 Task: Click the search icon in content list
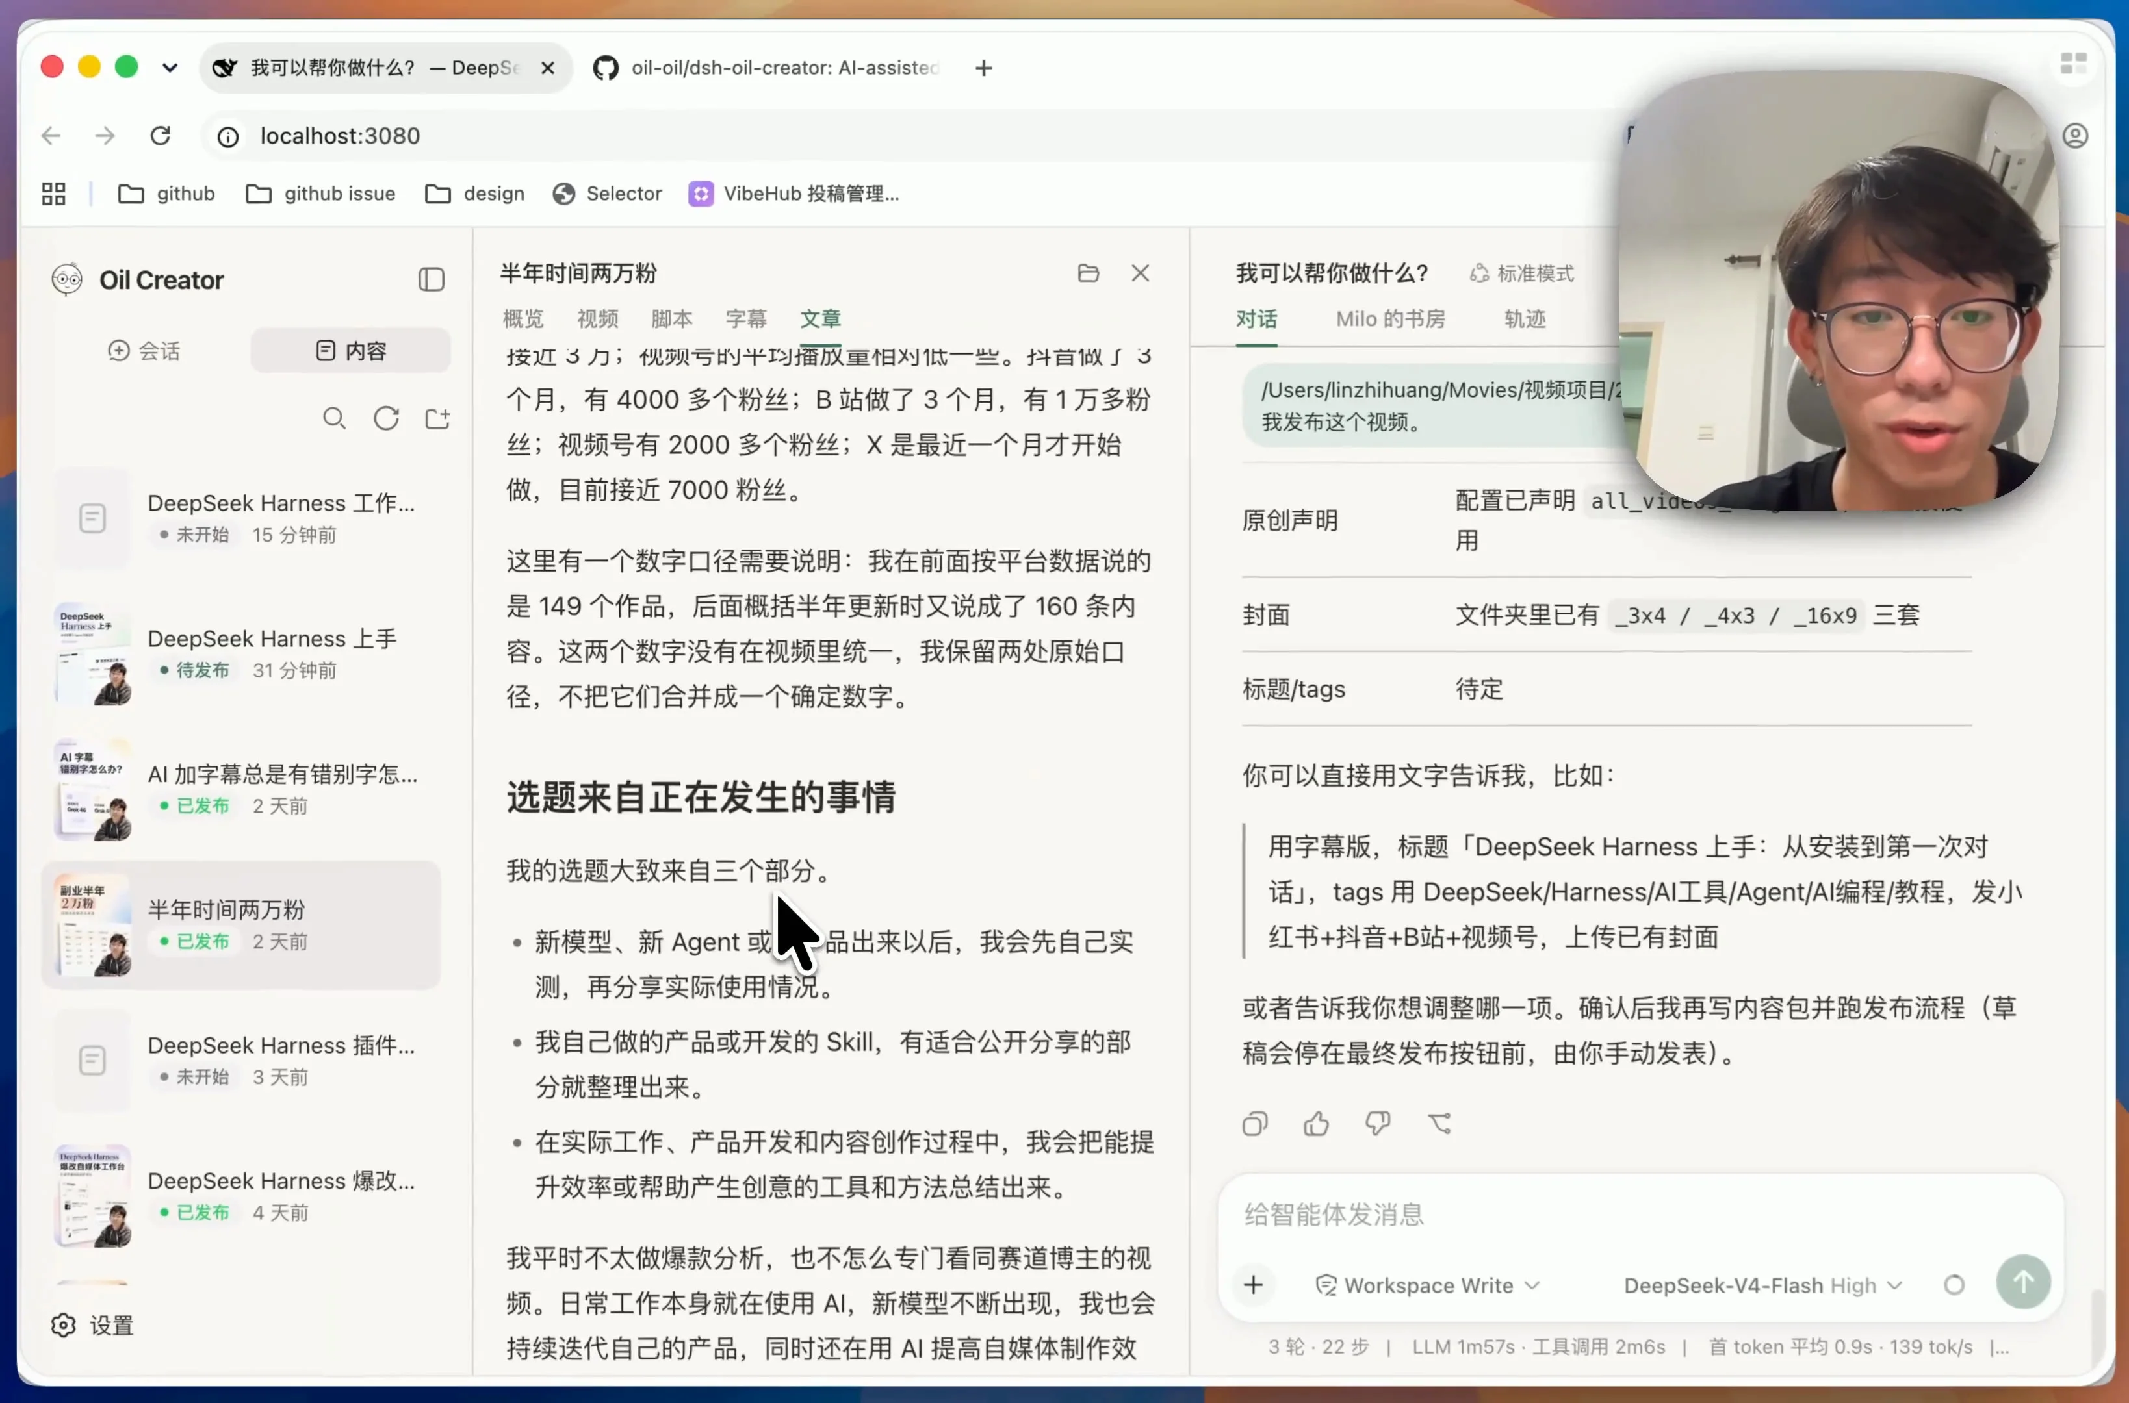pos(334,419)
